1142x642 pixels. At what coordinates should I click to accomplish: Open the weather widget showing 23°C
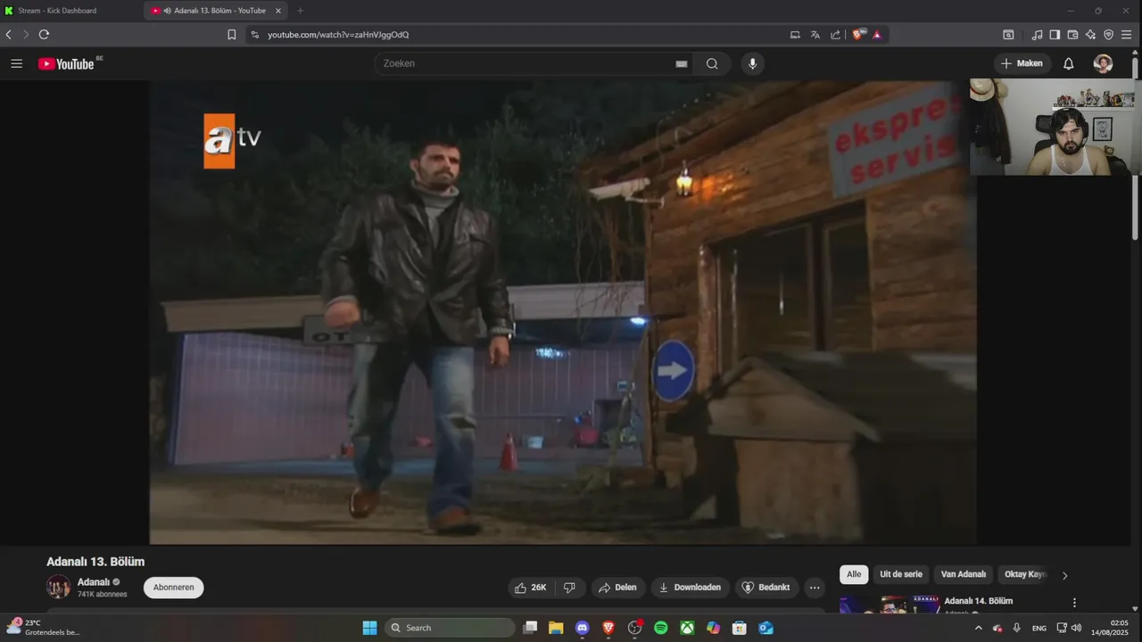click(x=45, y=627)
